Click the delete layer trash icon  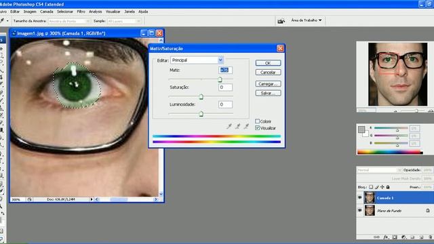point(430,237)
